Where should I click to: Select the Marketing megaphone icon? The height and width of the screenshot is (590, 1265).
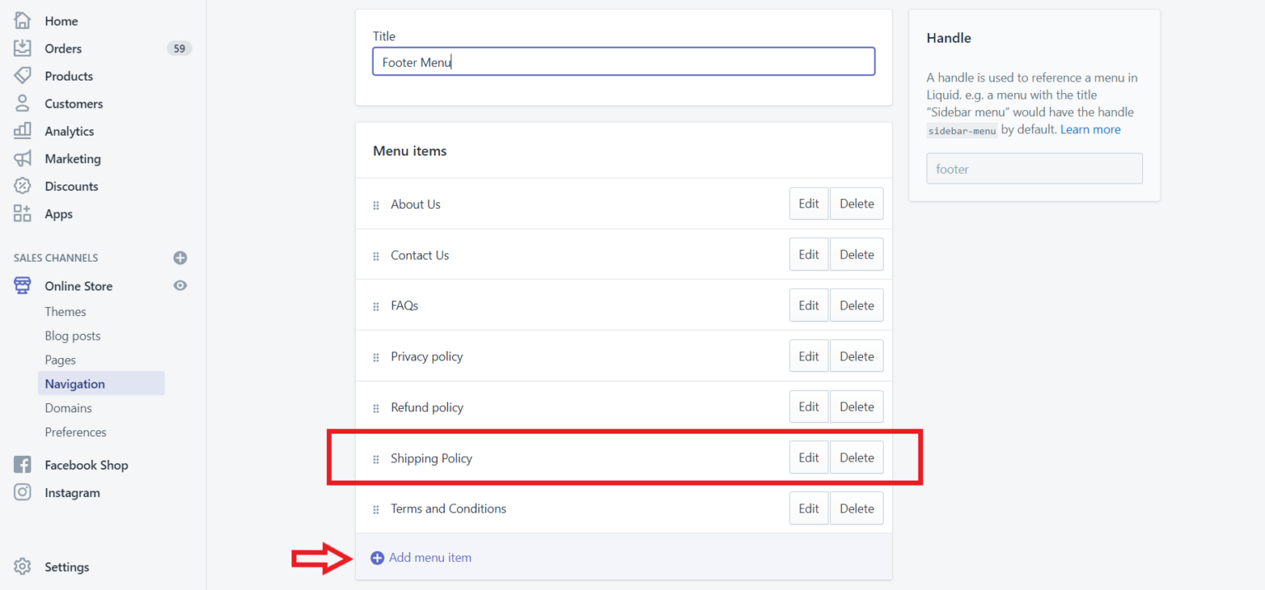coord(23,158)
